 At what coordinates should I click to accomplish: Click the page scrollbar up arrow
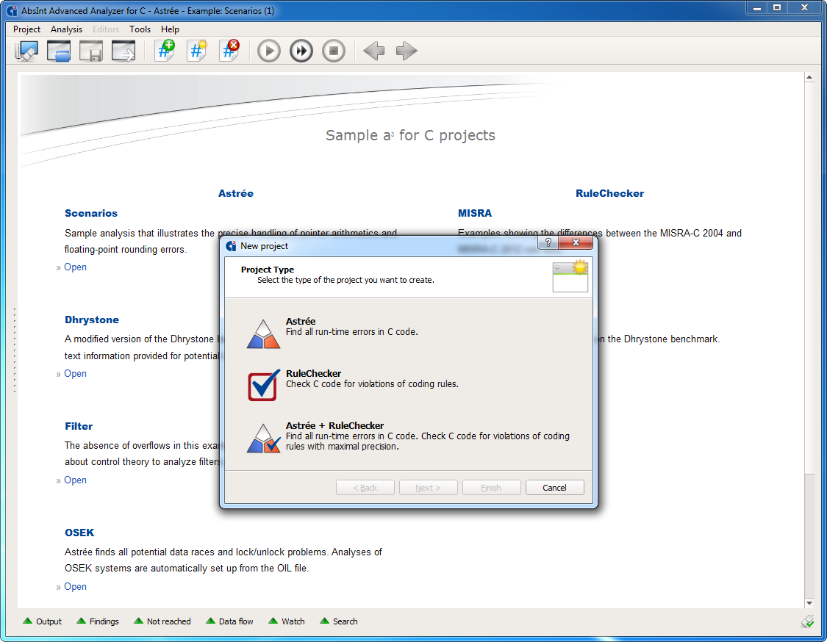coord(809,77)
